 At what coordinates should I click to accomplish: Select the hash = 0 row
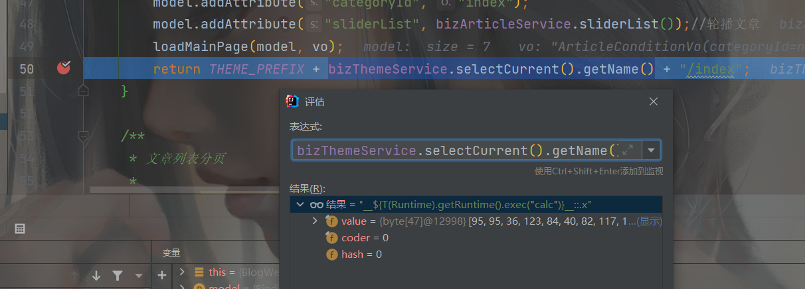(x=476, y=254)
